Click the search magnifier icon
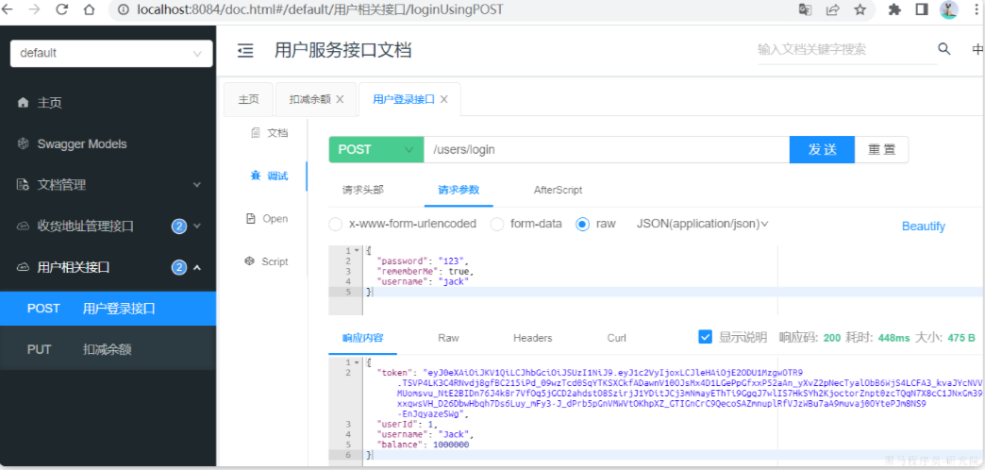The height and width of the screenshot is (470, 985). 943,49
